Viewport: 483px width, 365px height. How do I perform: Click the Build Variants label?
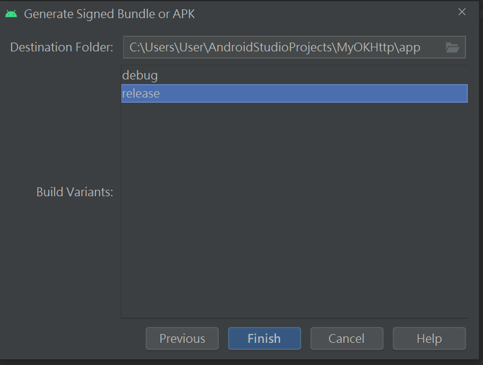[x=75, y=192]
